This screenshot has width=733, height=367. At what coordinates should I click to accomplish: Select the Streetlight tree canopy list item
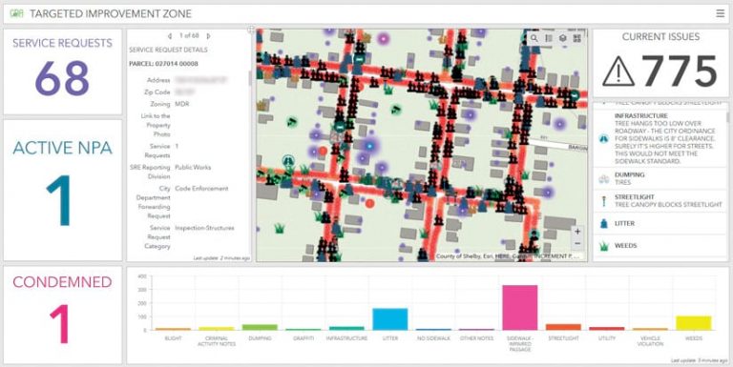[660, 201]
